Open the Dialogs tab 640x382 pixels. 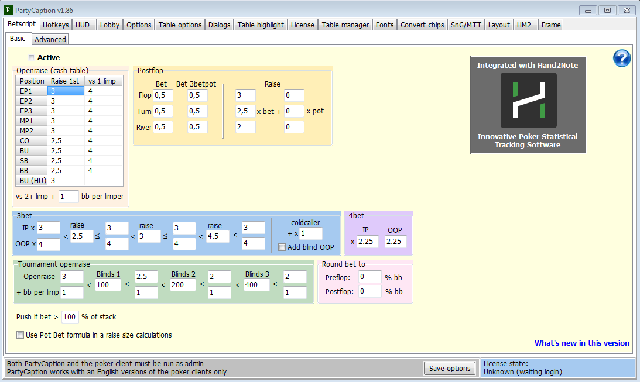(219, 25)
